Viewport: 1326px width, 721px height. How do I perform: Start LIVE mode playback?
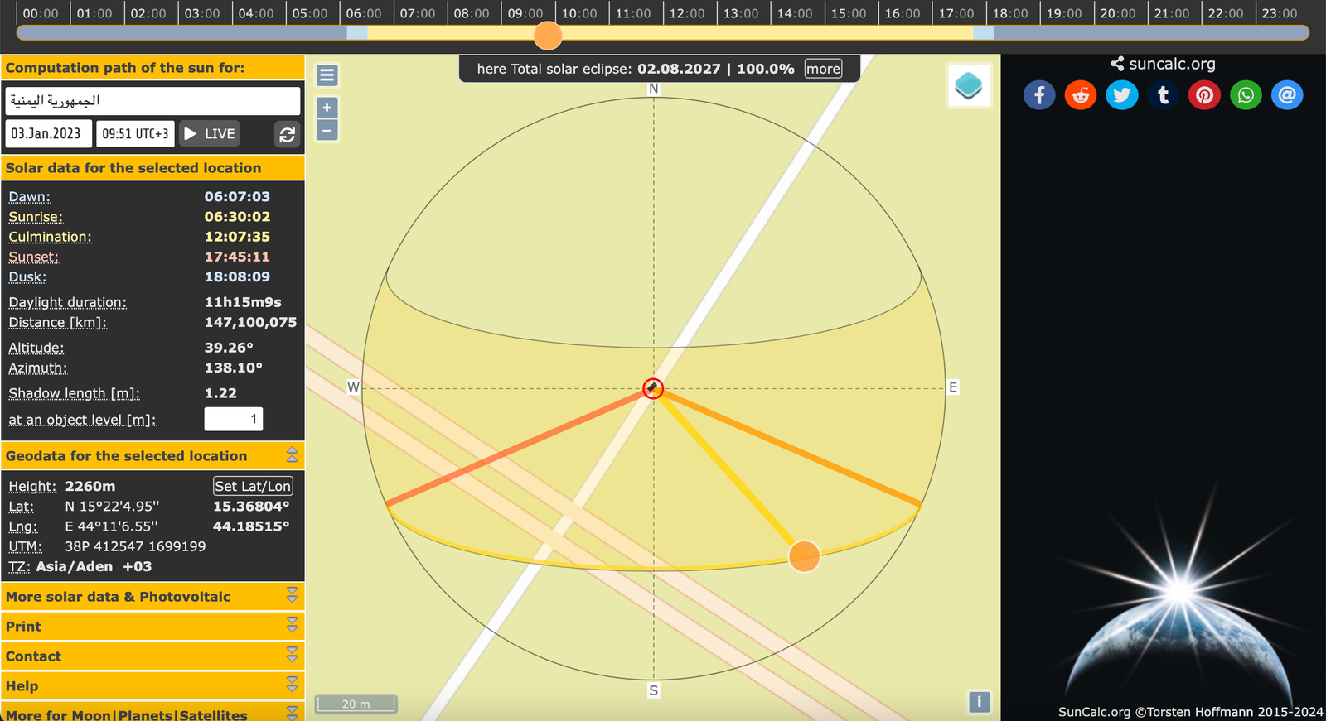[211, 134]
